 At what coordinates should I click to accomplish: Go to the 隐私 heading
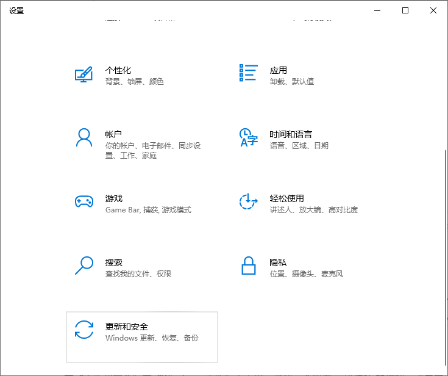pyautogui.click(x=278, y=262)
